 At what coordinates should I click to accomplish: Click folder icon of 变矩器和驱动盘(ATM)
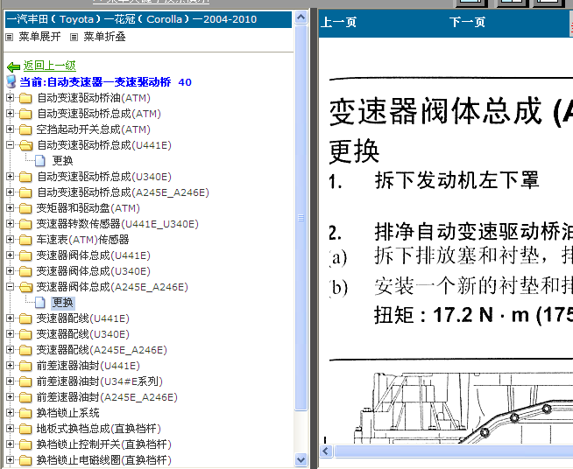(x=25, y=208)
